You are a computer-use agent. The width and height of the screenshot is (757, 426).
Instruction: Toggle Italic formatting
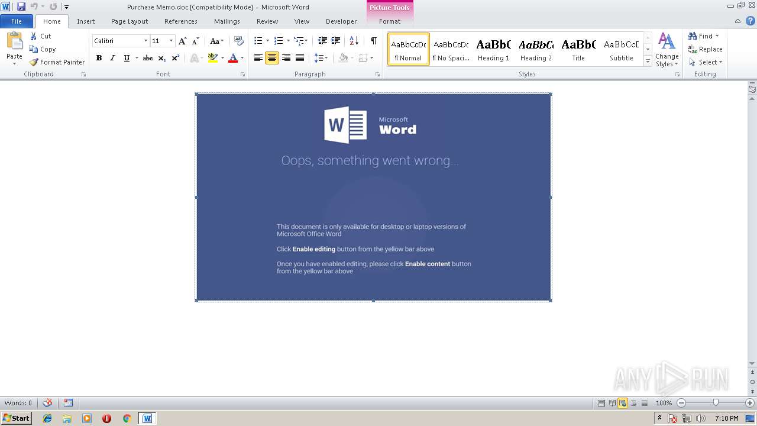tap(112, 58)
